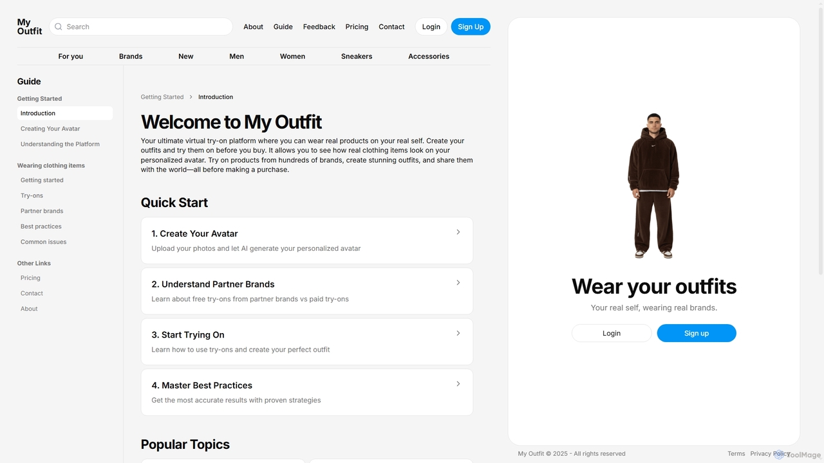Screen dimensions: 824x463
Task: Select the Brands category tab
Action: pyautogui.click(x=131, y=56)
